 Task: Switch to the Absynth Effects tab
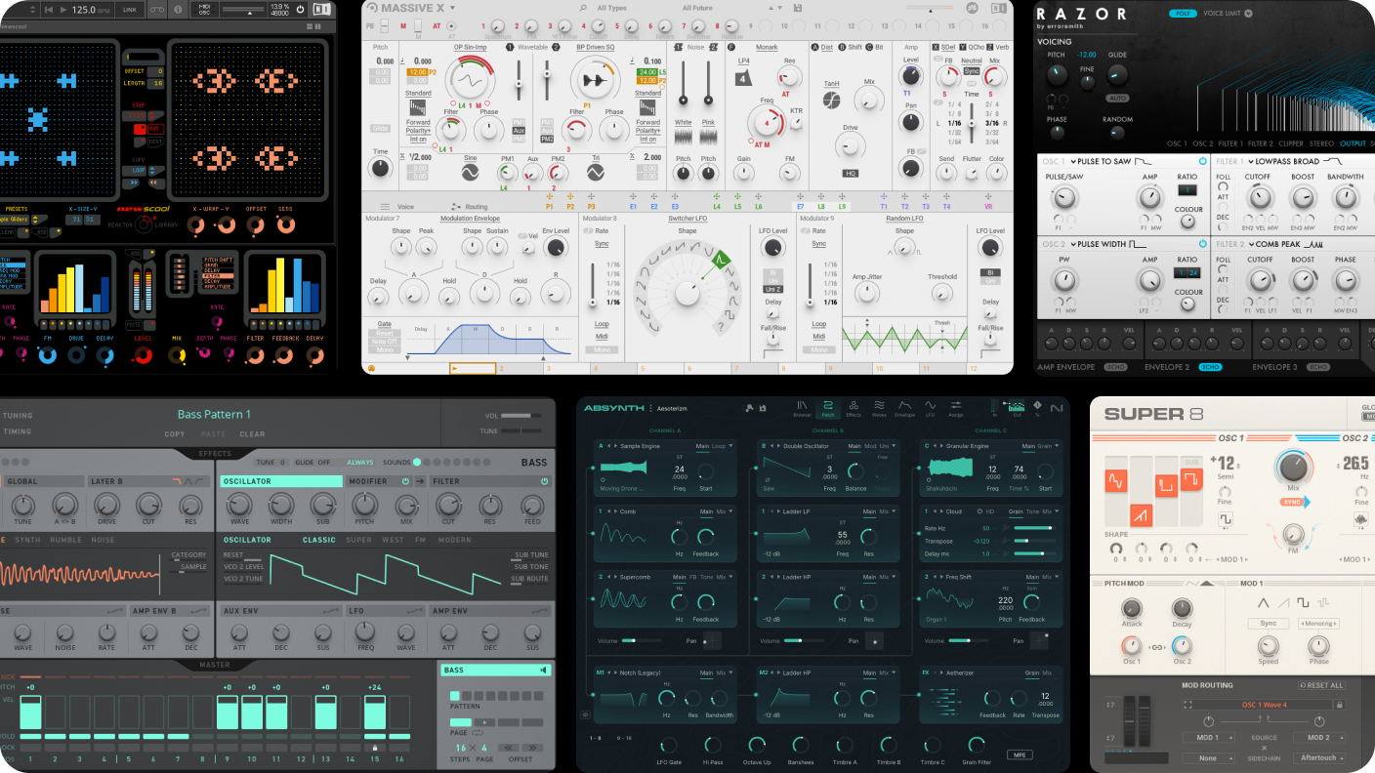coord(854,408)
